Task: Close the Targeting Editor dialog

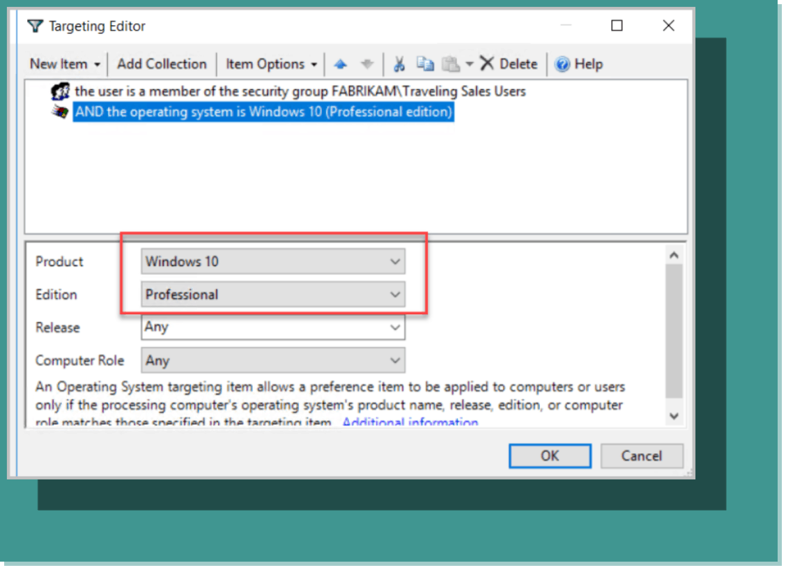Action: [669, 26]
